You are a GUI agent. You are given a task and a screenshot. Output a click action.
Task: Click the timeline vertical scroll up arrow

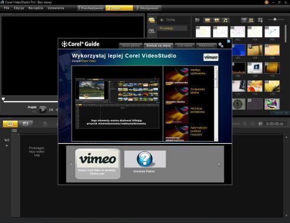[x=286, y=137]
